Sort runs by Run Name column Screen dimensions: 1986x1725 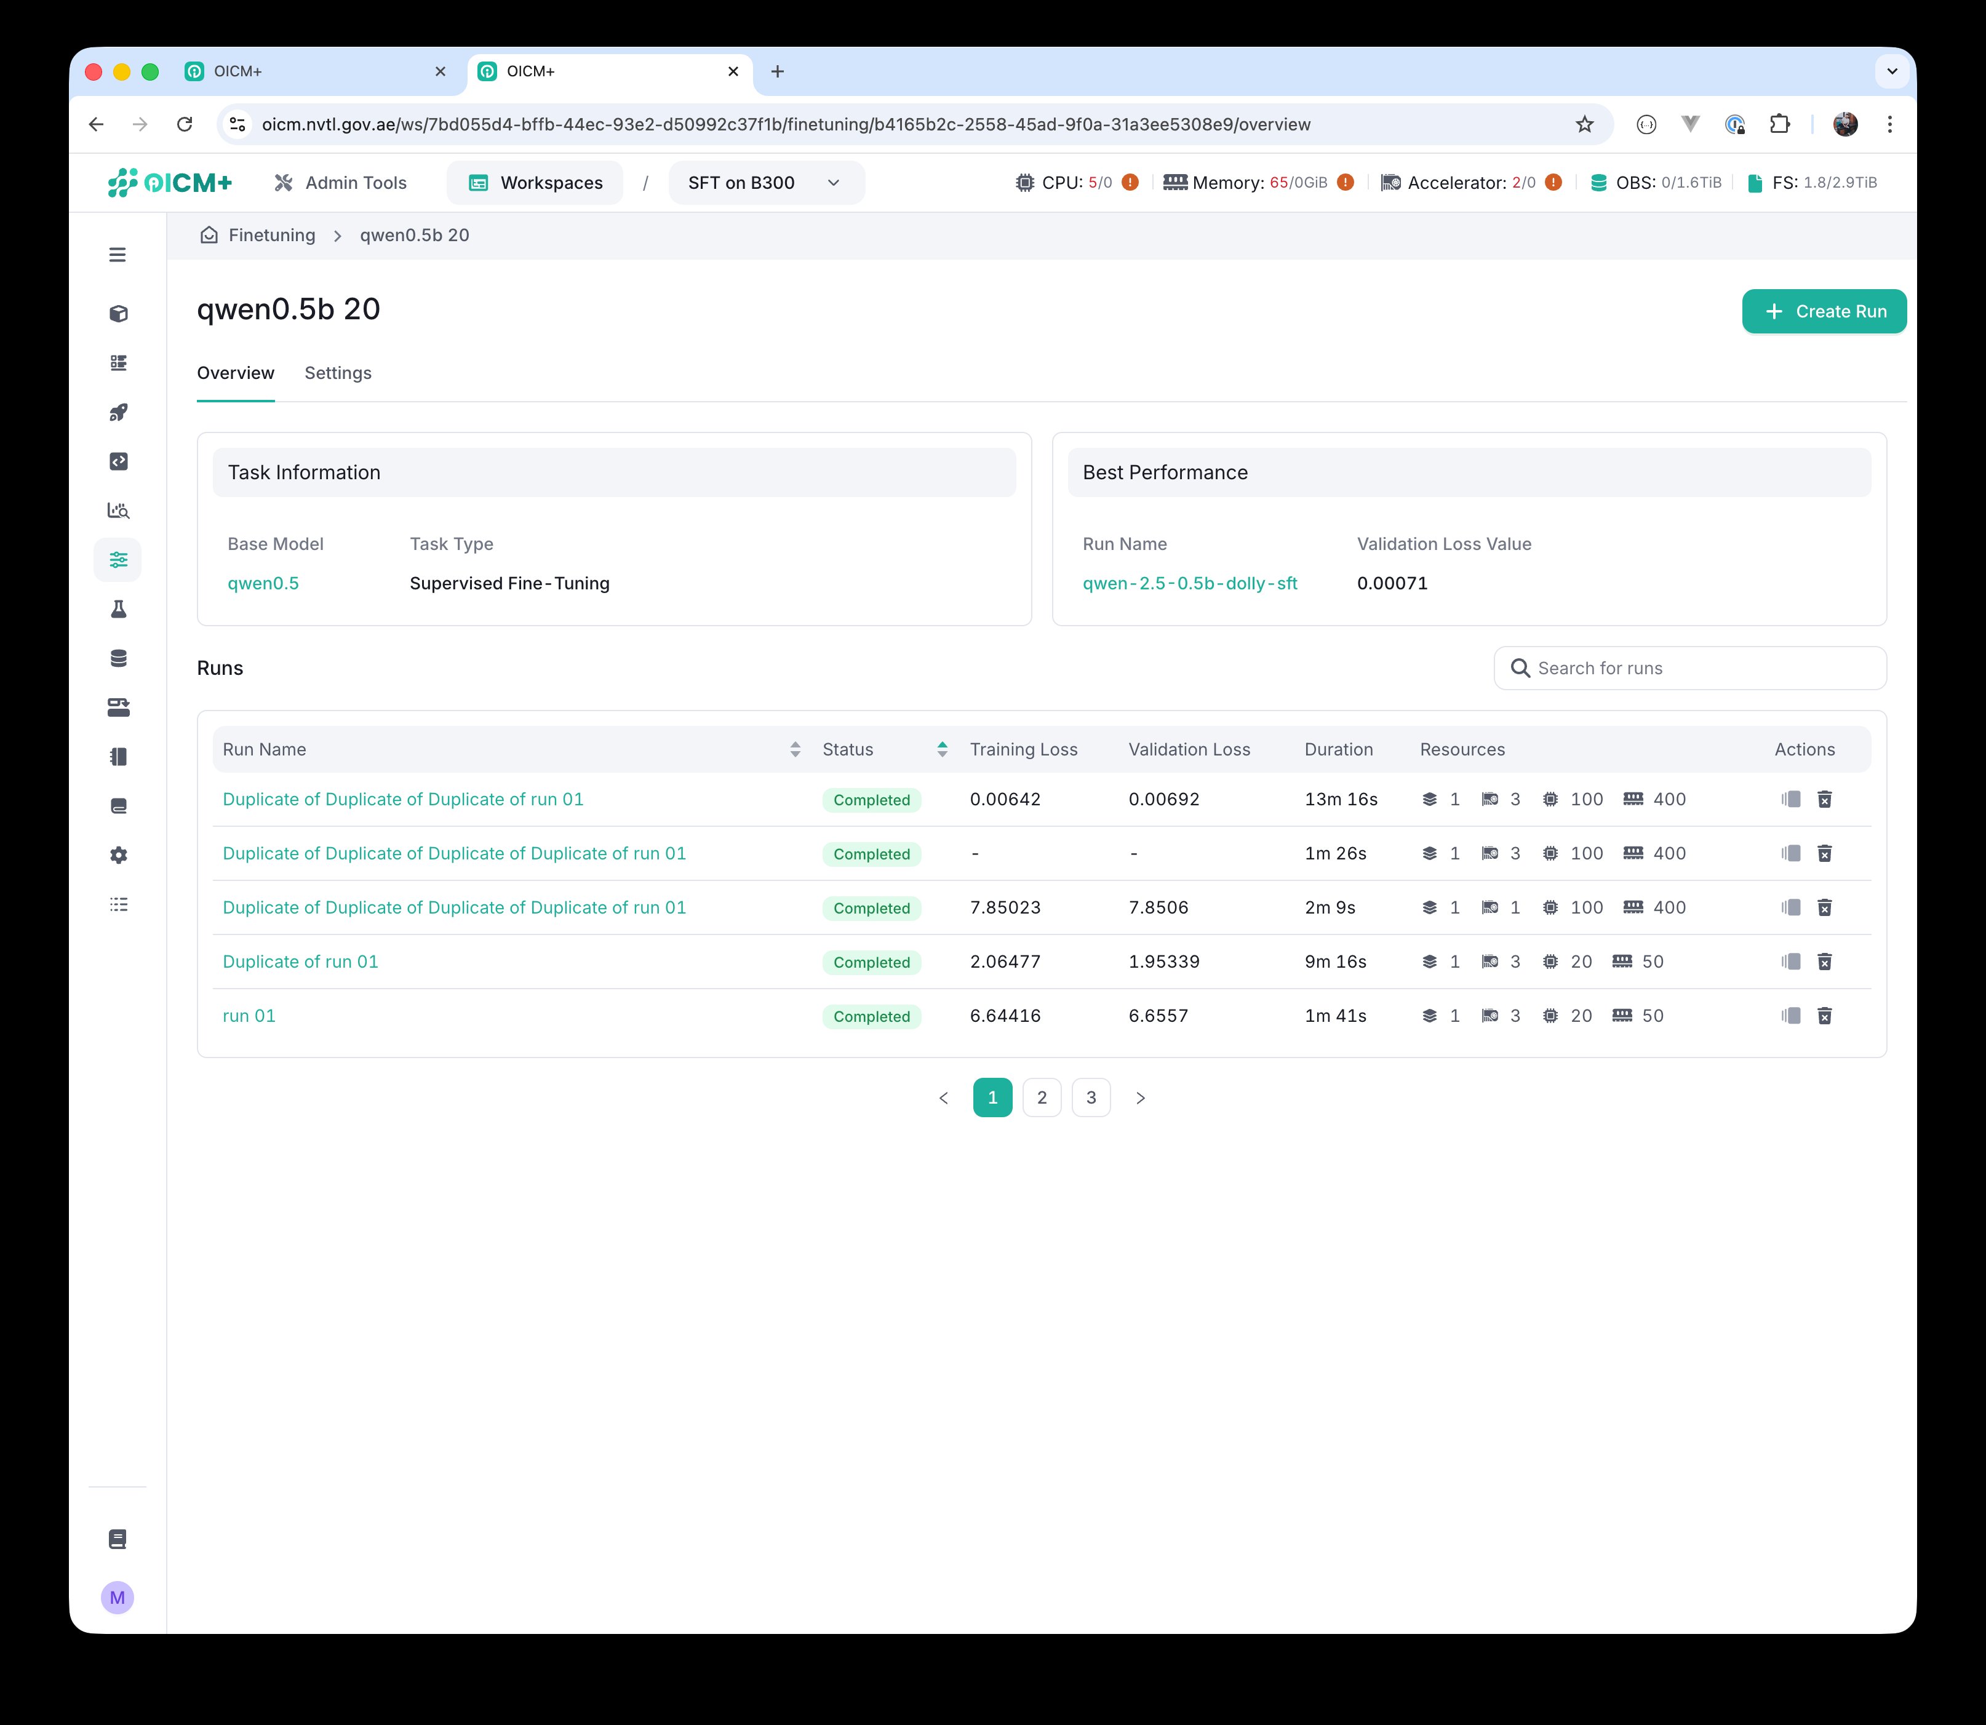tap(795, 749)
